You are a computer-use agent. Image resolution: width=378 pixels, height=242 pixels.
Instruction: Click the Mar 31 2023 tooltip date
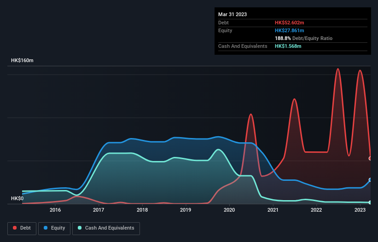click(x=233, y=14)
